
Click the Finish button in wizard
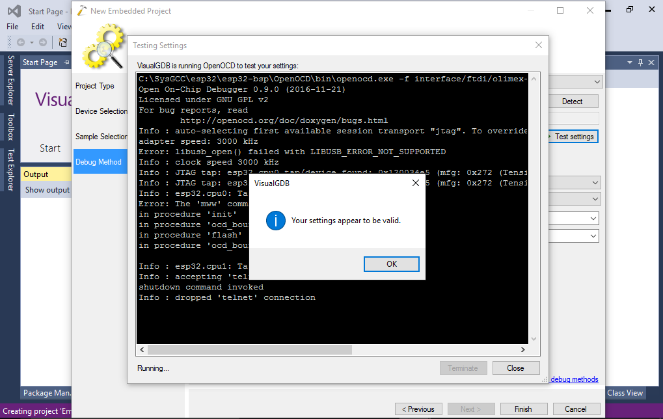524,409
